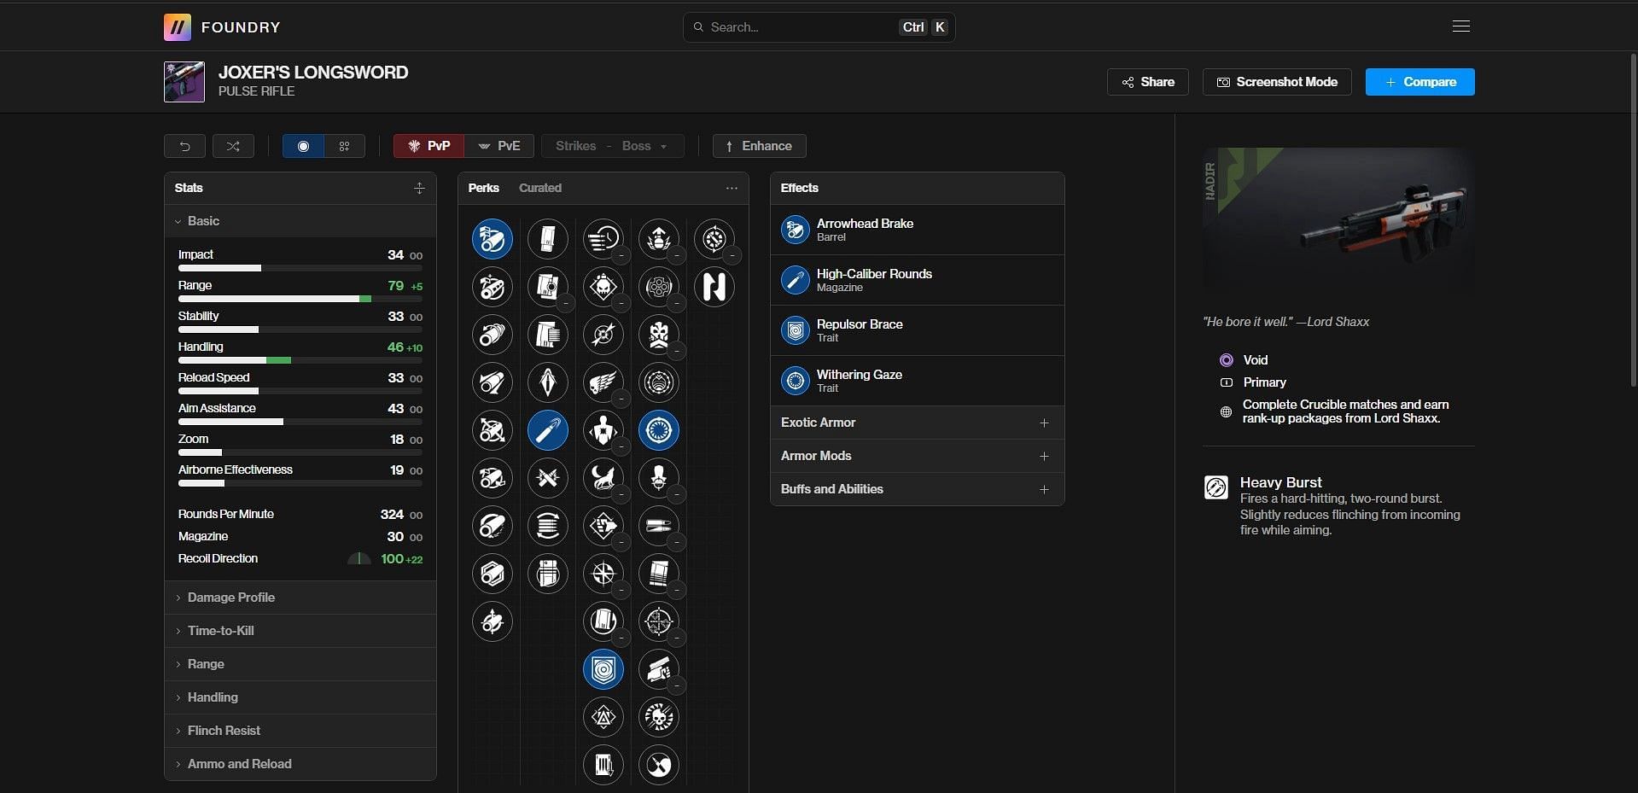Expand the Handling stats section
Screen dimensions: 1638x793
[x=300, y=697]
